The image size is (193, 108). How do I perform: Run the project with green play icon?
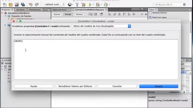pos(90,4)
